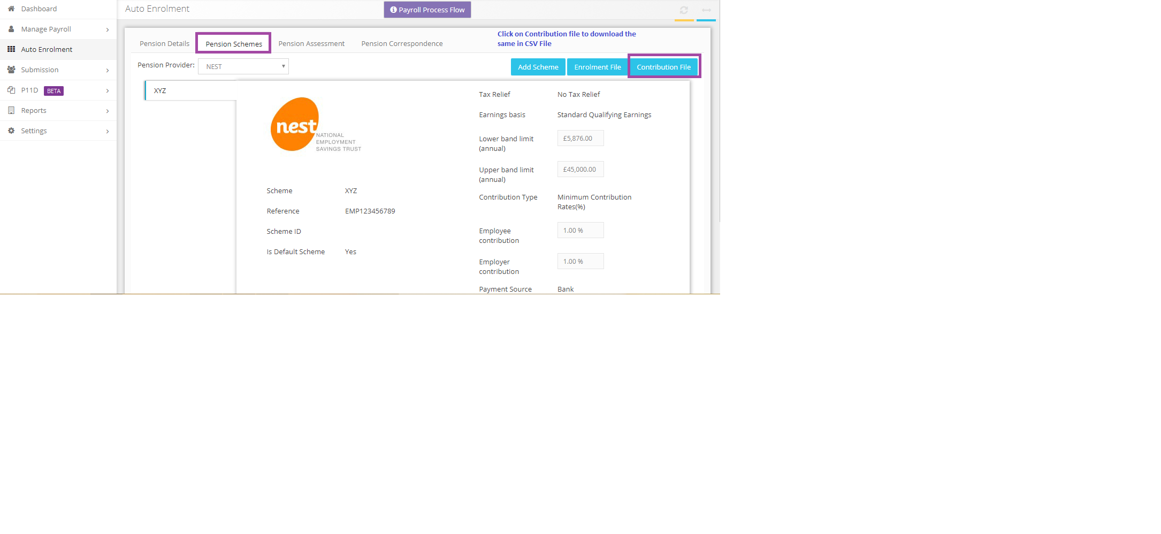Click the Lower band limit field

[580, 138]
